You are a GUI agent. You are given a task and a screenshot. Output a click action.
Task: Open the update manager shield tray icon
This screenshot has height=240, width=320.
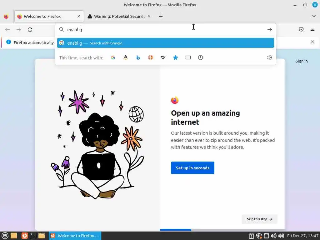[259, 236]
